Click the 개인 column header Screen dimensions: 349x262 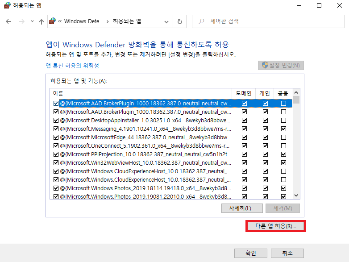pos(264,93)
